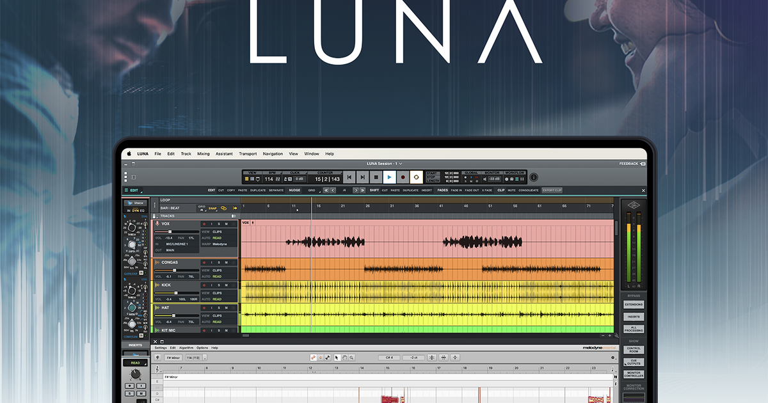
Task: Toggle the loop button in the transport
Action: [416, 177]
